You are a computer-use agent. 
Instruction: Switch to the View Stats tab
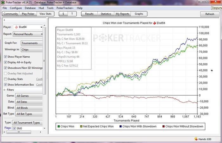pyautogui.click(x=45, y=14)
